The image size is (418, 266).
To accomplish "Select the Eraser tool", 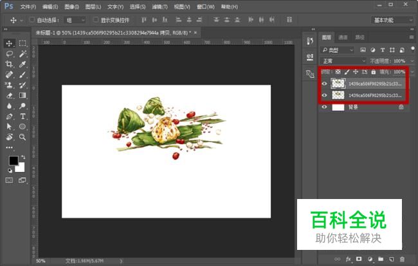I will tap(9, 95).
